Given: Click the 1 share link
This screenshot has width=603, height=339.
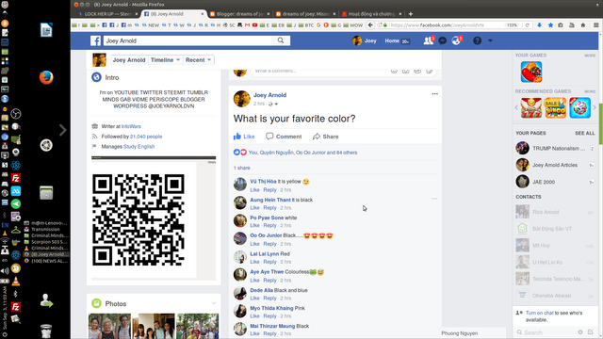Looking at the screenshot, I should point(242,168).
